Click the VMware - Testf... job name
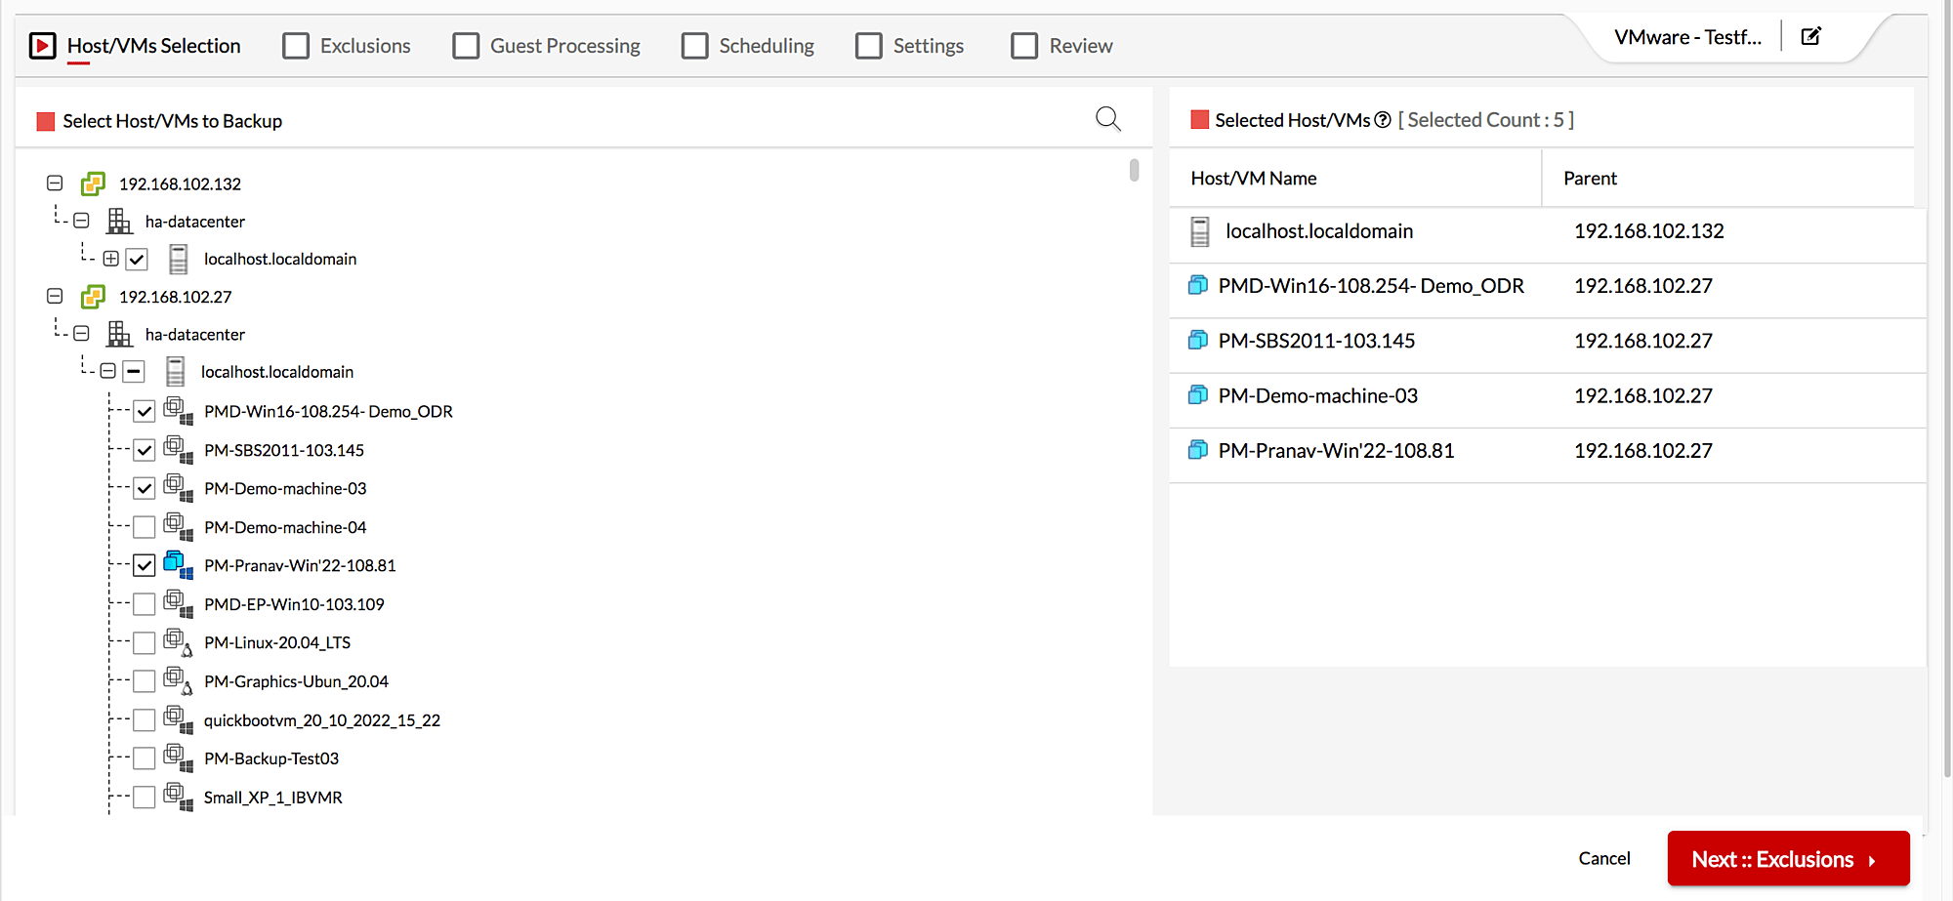The width and height of the screenshot is (1953, 901). tap(1687, 37)
